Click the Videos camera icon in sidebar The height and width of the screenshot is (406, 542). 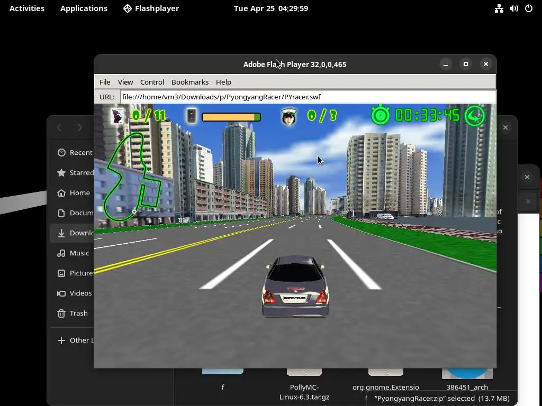(61, 293)
